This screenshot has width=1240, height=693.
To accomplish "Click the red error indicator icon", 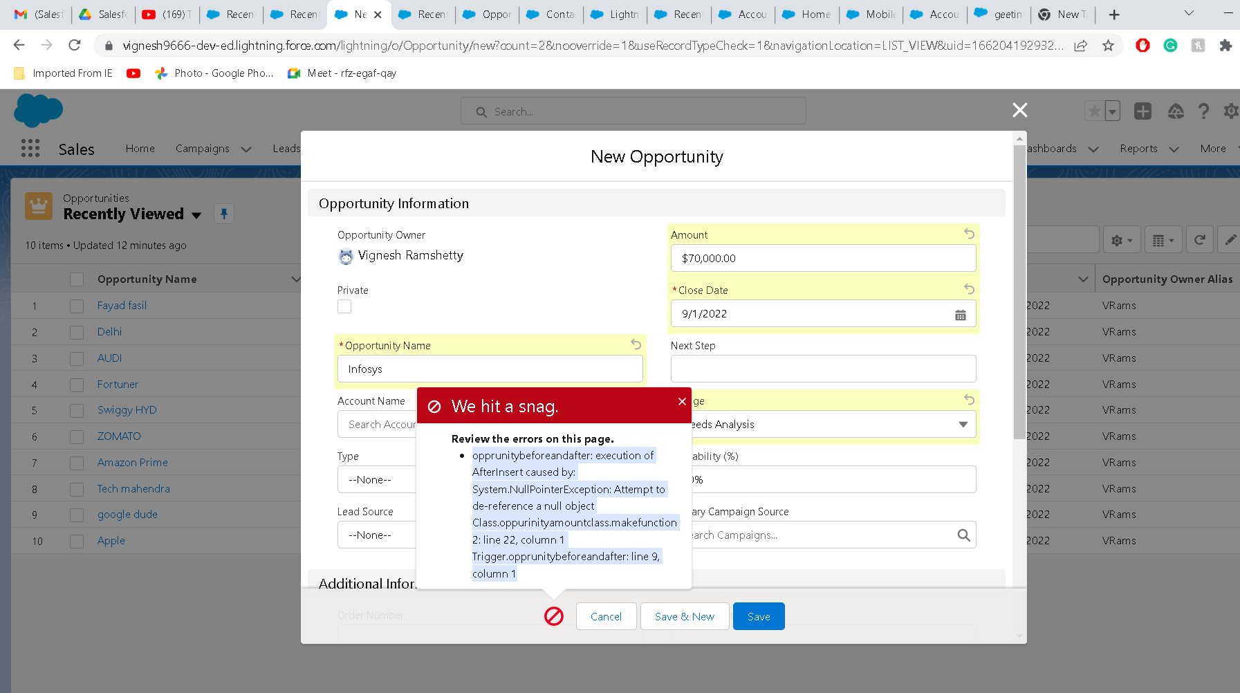I will click(x=554, y=616).
